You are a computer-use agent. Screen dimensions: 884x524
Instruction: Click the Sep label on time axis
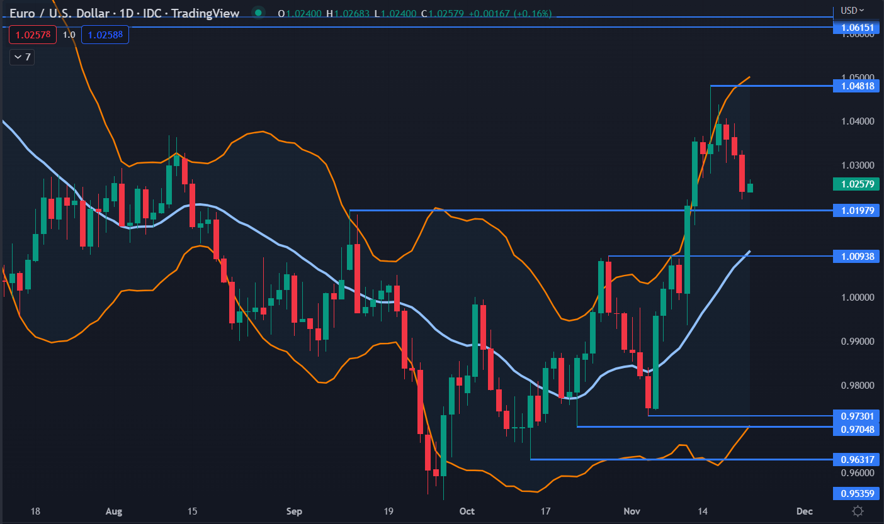[294, 511]
